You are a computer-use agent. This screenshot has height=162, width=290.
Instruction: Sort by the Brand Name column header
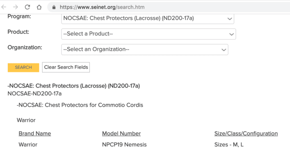click(35, 134)
